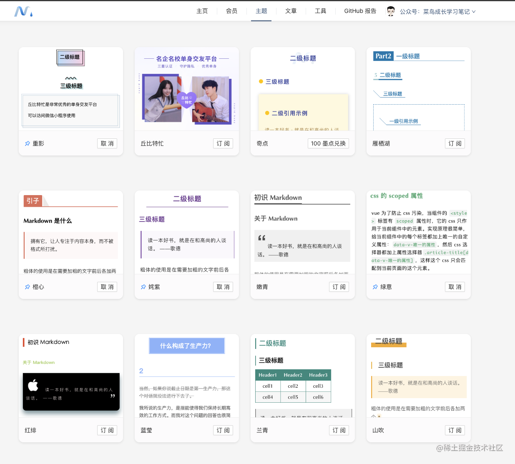Image resolution: width=515 pixels, height=464 pixels.
Task: Click 取消 on the 绿意 card
Action: [455, 287]
